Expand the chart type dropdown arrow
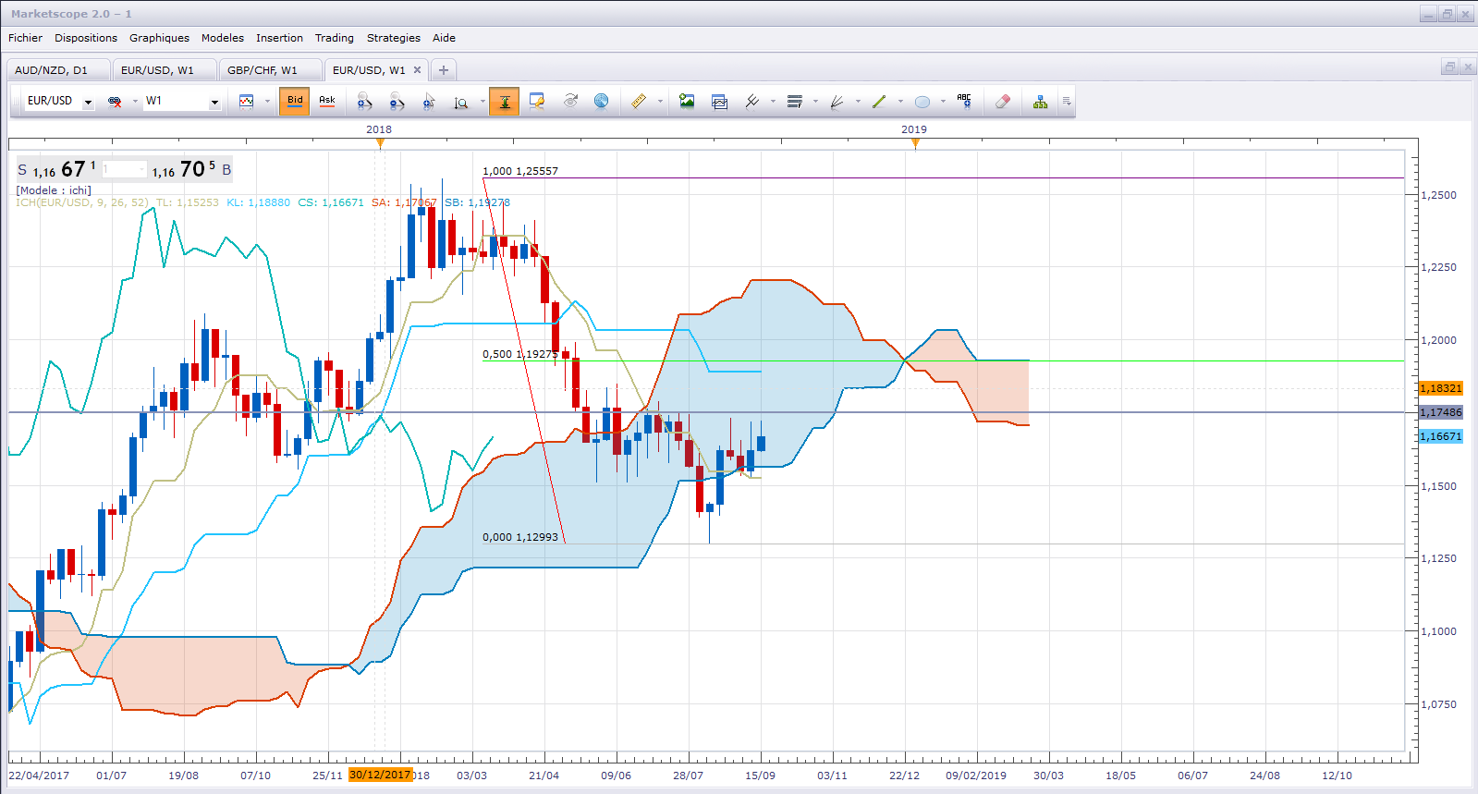The image size is (1478, 794). (267, 102)
